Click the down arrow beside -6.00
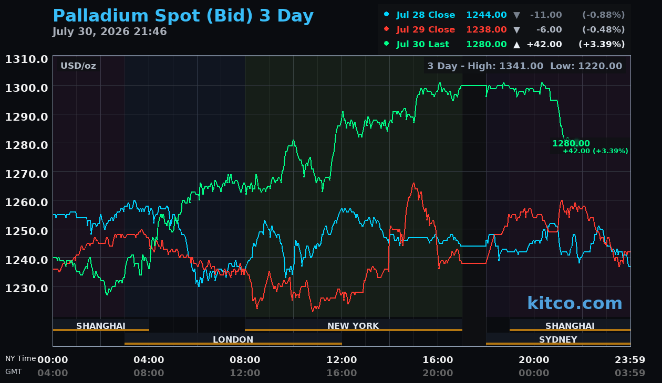 516,30
